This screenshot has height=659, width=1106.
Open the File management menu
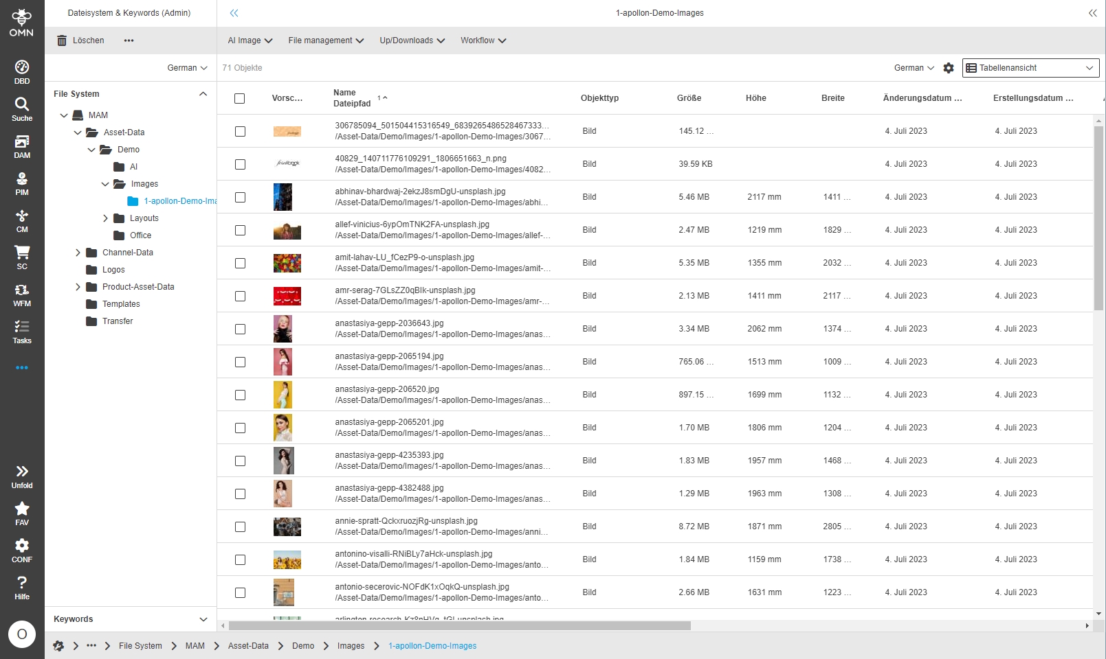326,41
